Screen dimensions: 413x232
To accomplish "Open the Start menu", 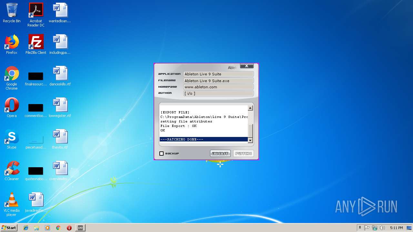I will [9, 228].
